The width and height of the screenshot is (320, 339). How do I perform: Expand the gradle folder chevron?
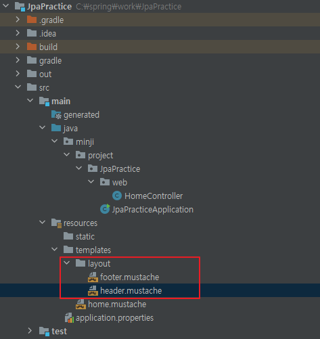(x=18, y=60)
